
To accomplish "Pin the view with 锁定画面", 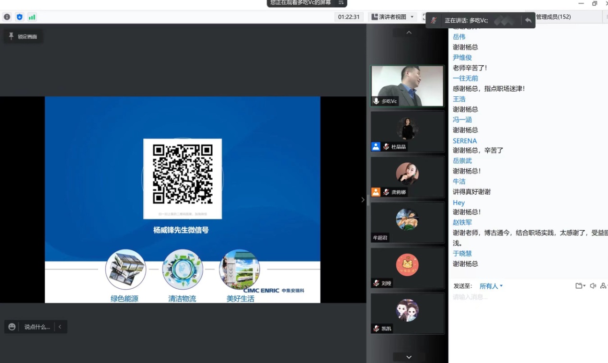I will pos(23,36).
